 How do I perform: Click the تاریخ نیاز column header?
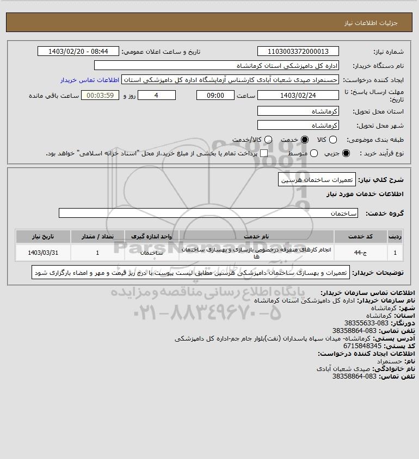[43, 236]
